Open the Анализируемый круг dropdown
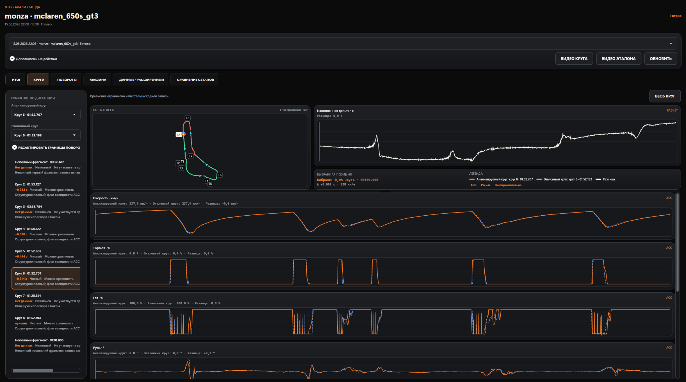686x382 pixels. [x=46, y=114]
